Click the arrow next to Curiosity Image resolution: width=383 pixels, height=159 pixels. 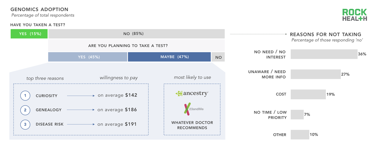click(81, 96)
